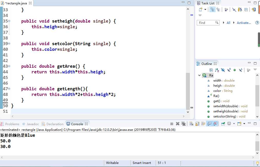Screen dimensions: 260x167
Task: Click the Activate... task link
Action: (x=244, y=23)
